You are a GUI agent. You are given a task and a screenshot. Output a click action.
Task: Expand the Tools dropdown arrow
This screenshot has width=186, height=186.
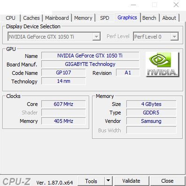(x=108, y=181)
